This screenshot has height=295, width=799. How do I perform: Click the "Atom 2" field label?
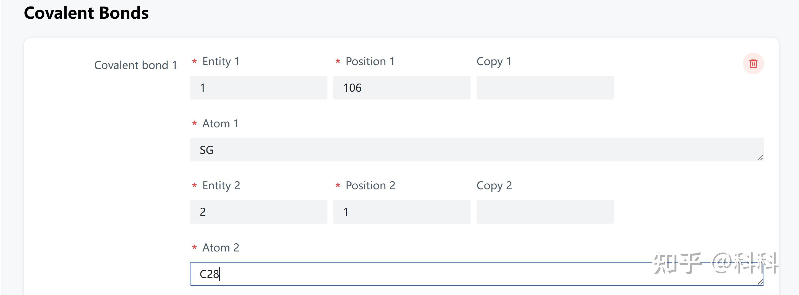point(221,248)
